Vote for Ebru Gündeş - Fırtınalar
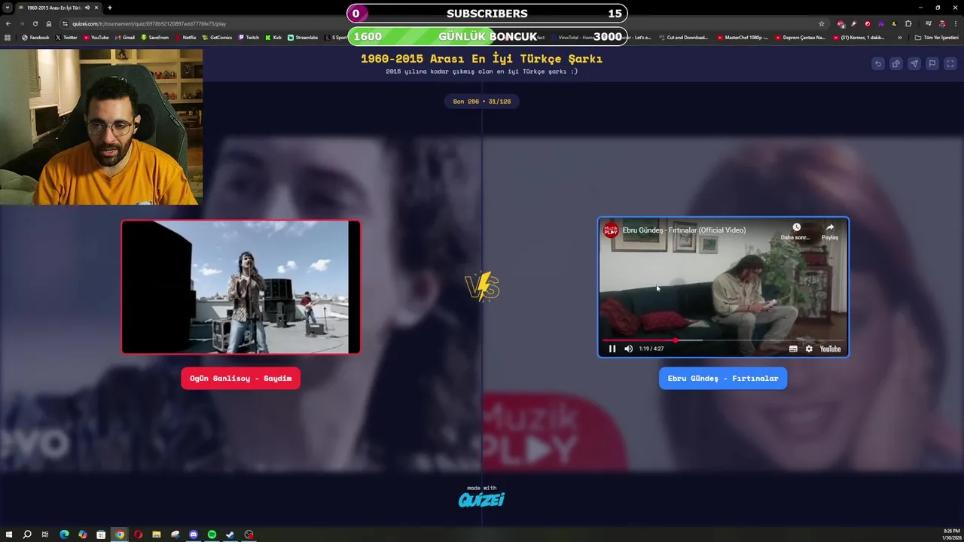This screenshot has width=964, height=542. pyautogui.click(x=723, y=378)
